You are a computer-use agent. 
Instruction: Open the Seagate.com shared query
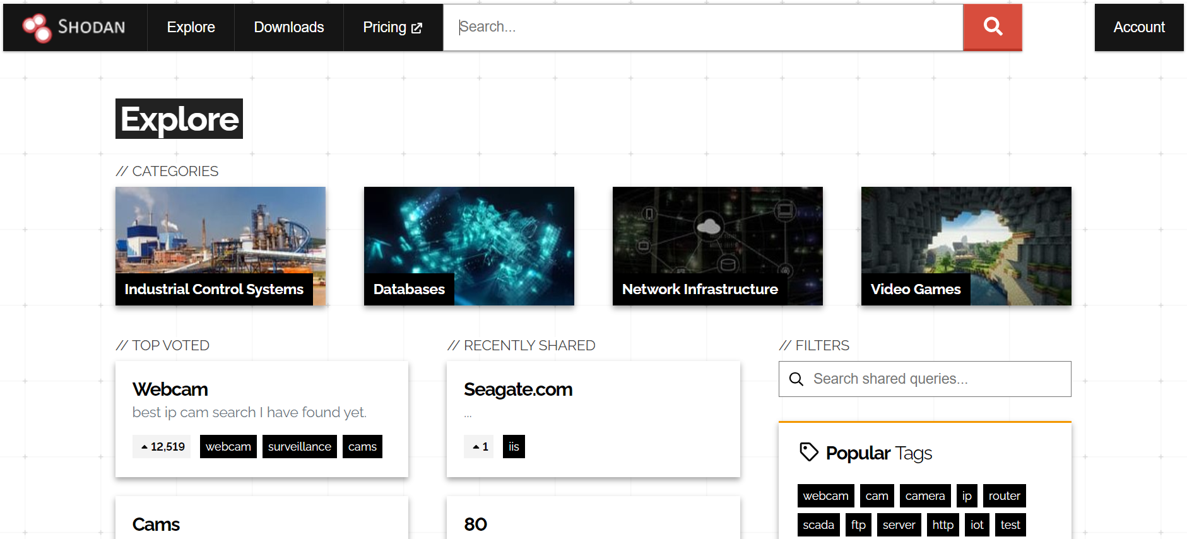point(518,389)
